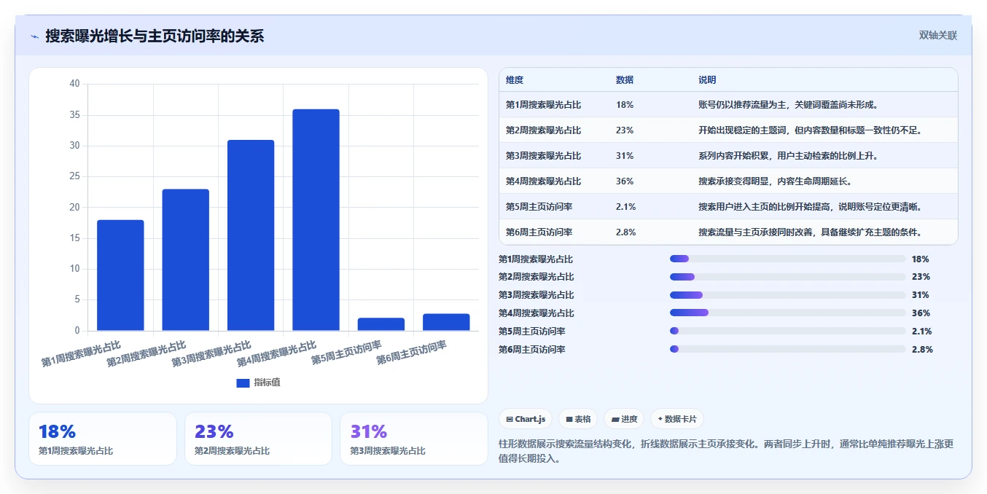987x494 pixels.
Task: Click the chart axis label 第6周主页访问率
Action: (x=411, y=352)
